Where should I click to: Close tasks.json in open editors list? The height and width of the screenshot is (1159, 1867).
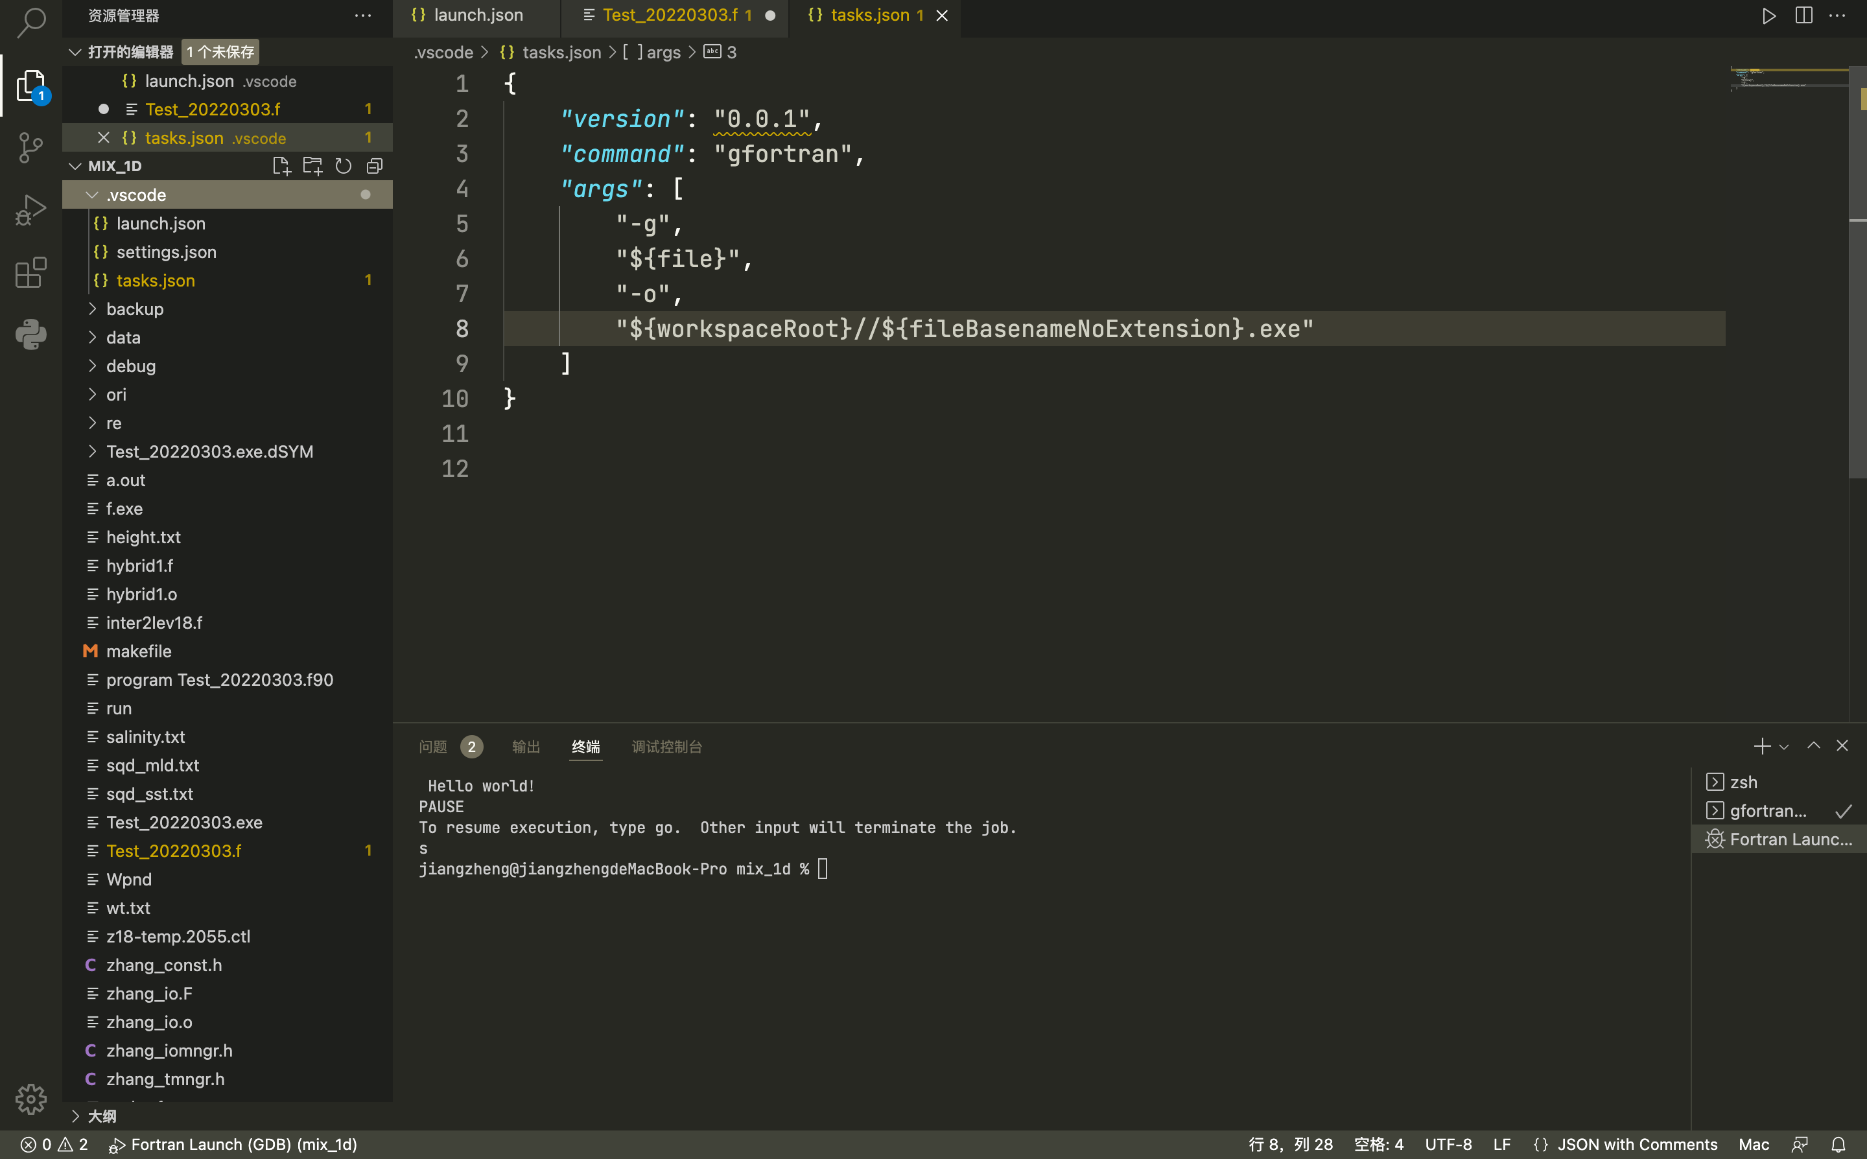click(104, 137)
